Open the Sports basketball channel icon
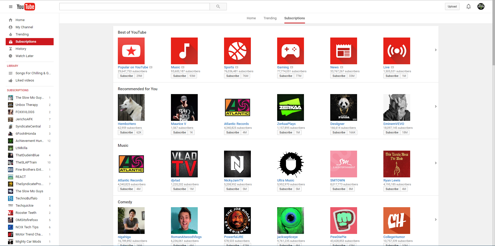 [237, 51]
